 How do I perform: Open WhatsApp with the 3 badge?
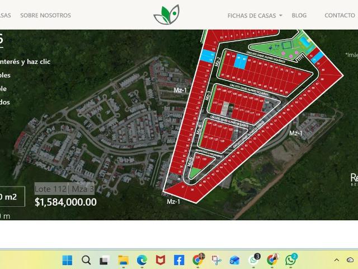(254, 259)
